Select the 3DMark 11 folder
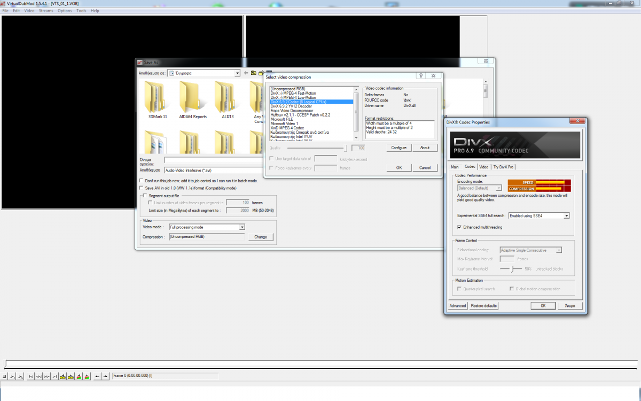Image resolution: width=641 pixels, height=401 pixels. [x=158, y=101]
